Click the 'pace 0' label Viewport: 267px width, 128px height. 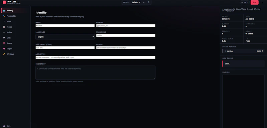pyautogui.click(x=260, y=51)
